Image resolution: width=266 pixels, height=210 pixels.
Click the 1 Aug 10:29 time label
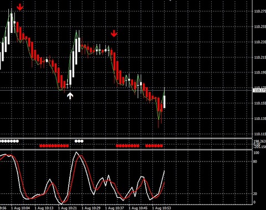(x=91, y=208)
